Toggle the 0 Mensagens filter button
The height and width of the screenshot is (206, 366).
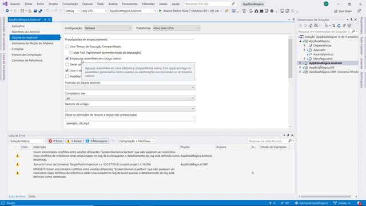coord(97,141)
